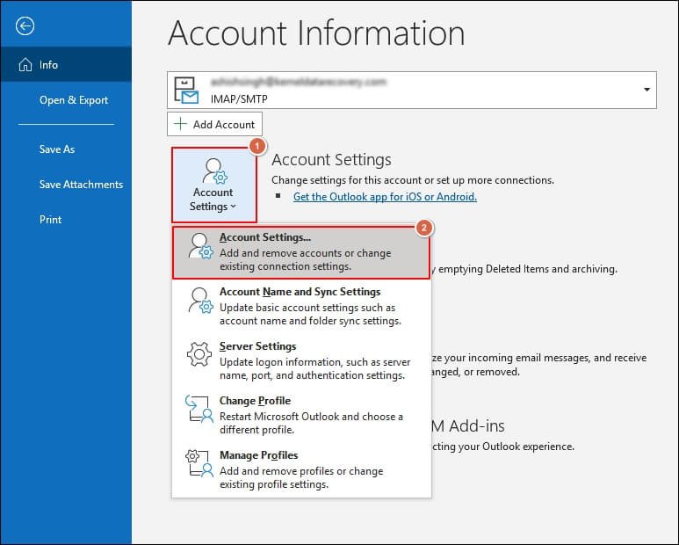
Task: Click the Change Profile icon
Action: click(199, 408)
